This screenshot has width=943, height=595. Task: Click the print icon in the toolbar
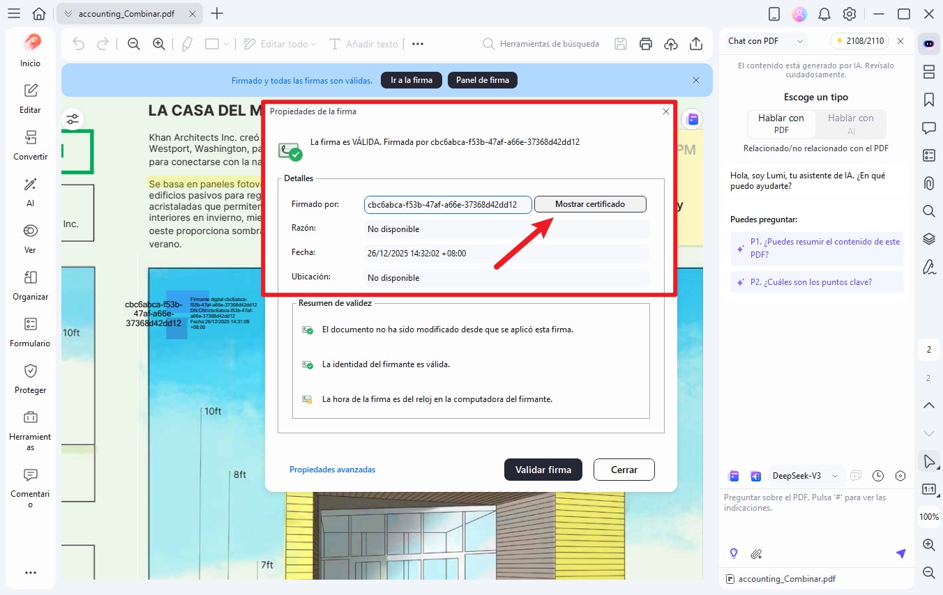645,43
